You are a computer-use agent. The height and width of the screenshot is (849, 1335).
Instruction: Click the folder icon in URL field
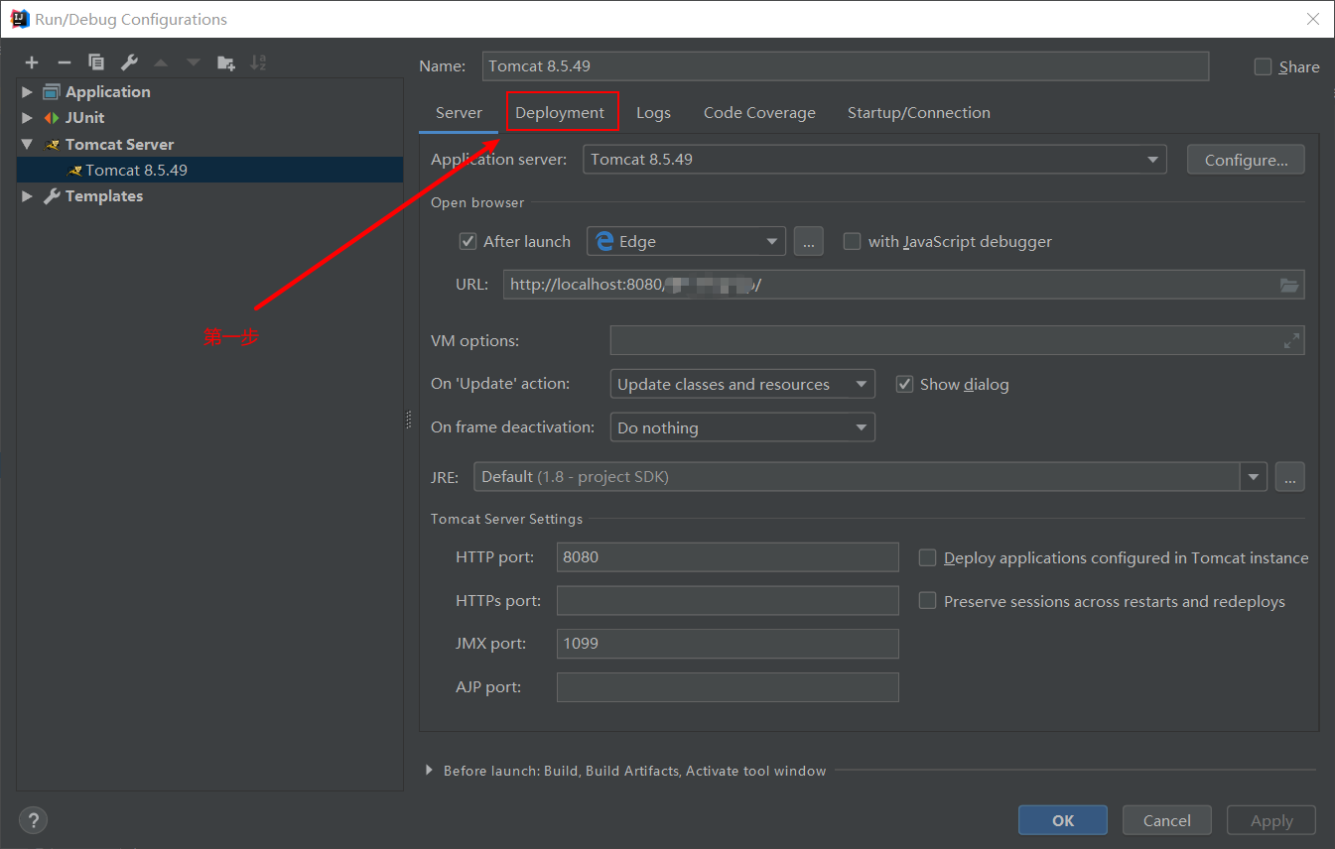[1289, 286]
